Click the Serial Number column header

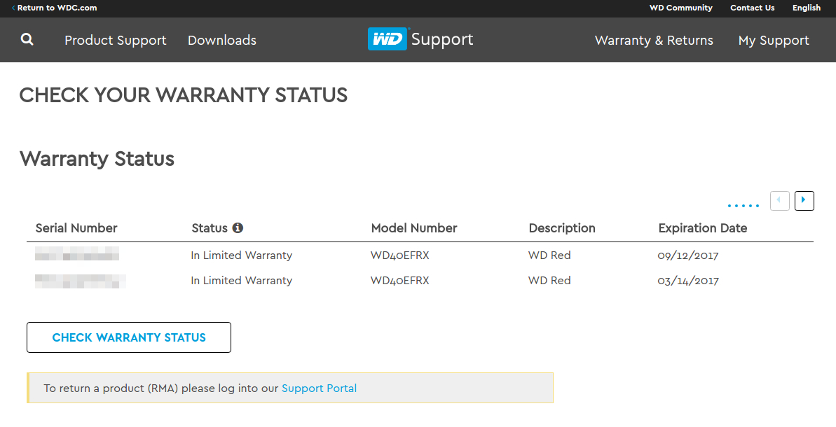76,228
